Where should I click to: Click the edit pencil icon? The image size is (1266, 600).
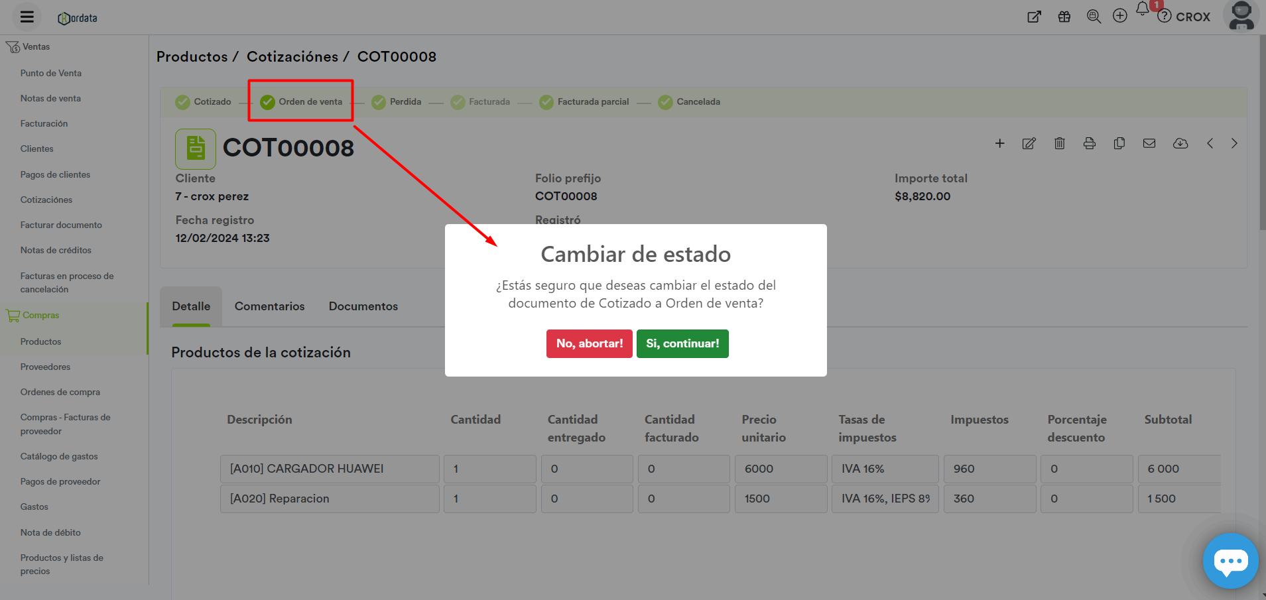[x=1029, y=143]
